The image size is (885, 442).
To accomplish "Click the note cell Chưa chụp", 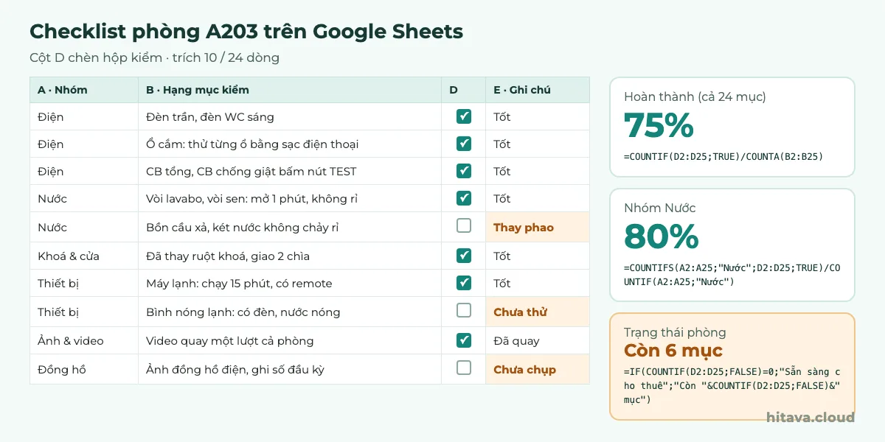I will [538, 370].
